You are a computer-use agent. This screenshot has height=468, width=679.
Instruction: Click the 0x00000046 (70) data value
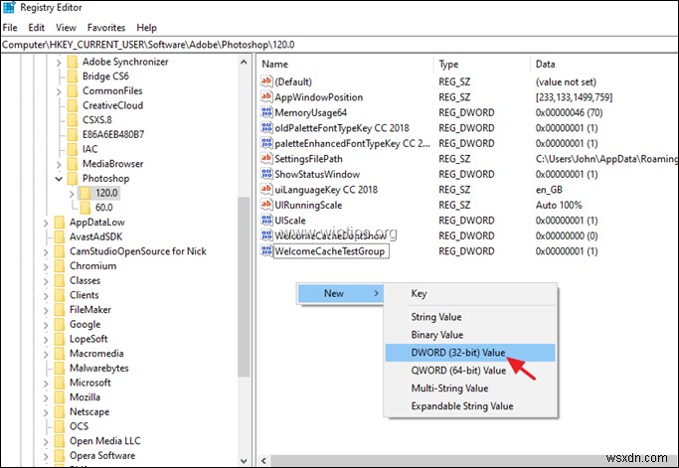pos(569,112)
